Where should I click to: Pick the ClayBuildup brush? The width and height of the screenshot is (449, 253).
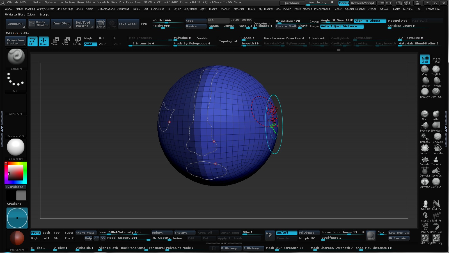436,70
